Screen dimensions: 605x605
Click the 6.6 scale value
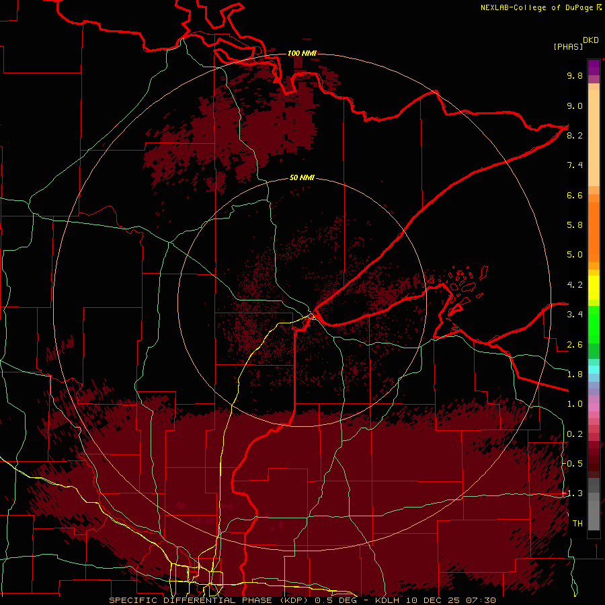575,195
